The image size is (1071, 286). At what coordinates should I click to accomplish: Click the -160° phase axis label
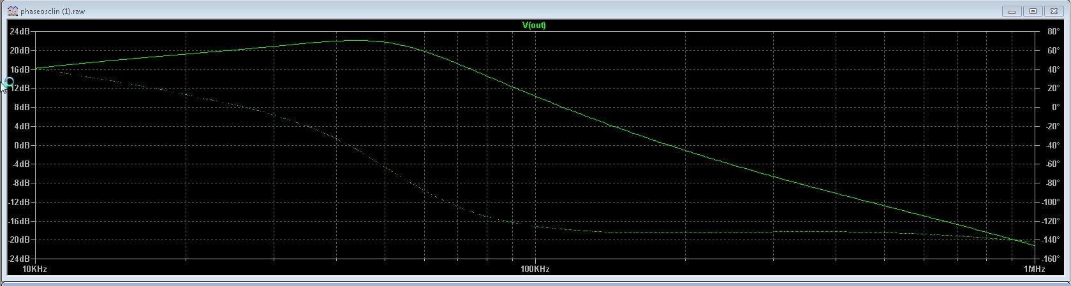[1051, 259]
